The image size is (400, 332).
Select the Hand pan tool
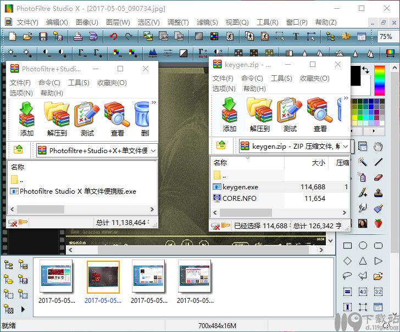378,147
